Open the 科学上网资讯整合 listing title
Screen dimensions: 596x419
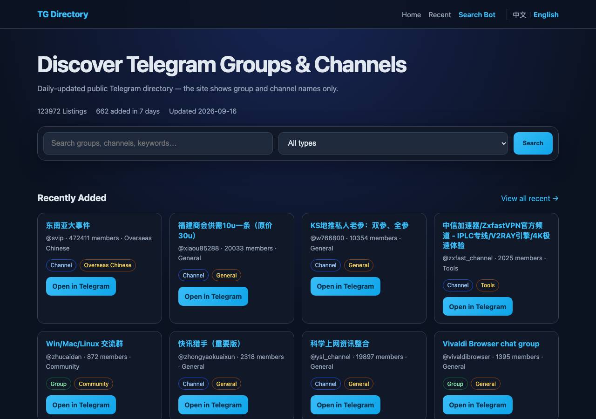coord(340,344)
